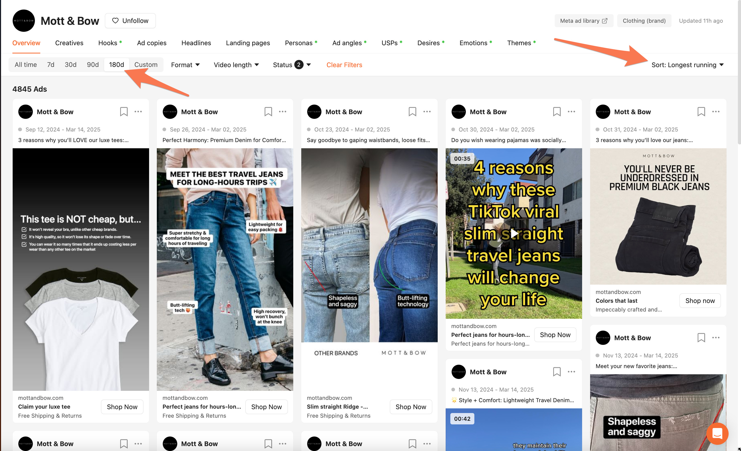Bookmark the luxe tees ad card
Image resolution: width=741 pixels, height=451 pixels.
click(124, 112)
